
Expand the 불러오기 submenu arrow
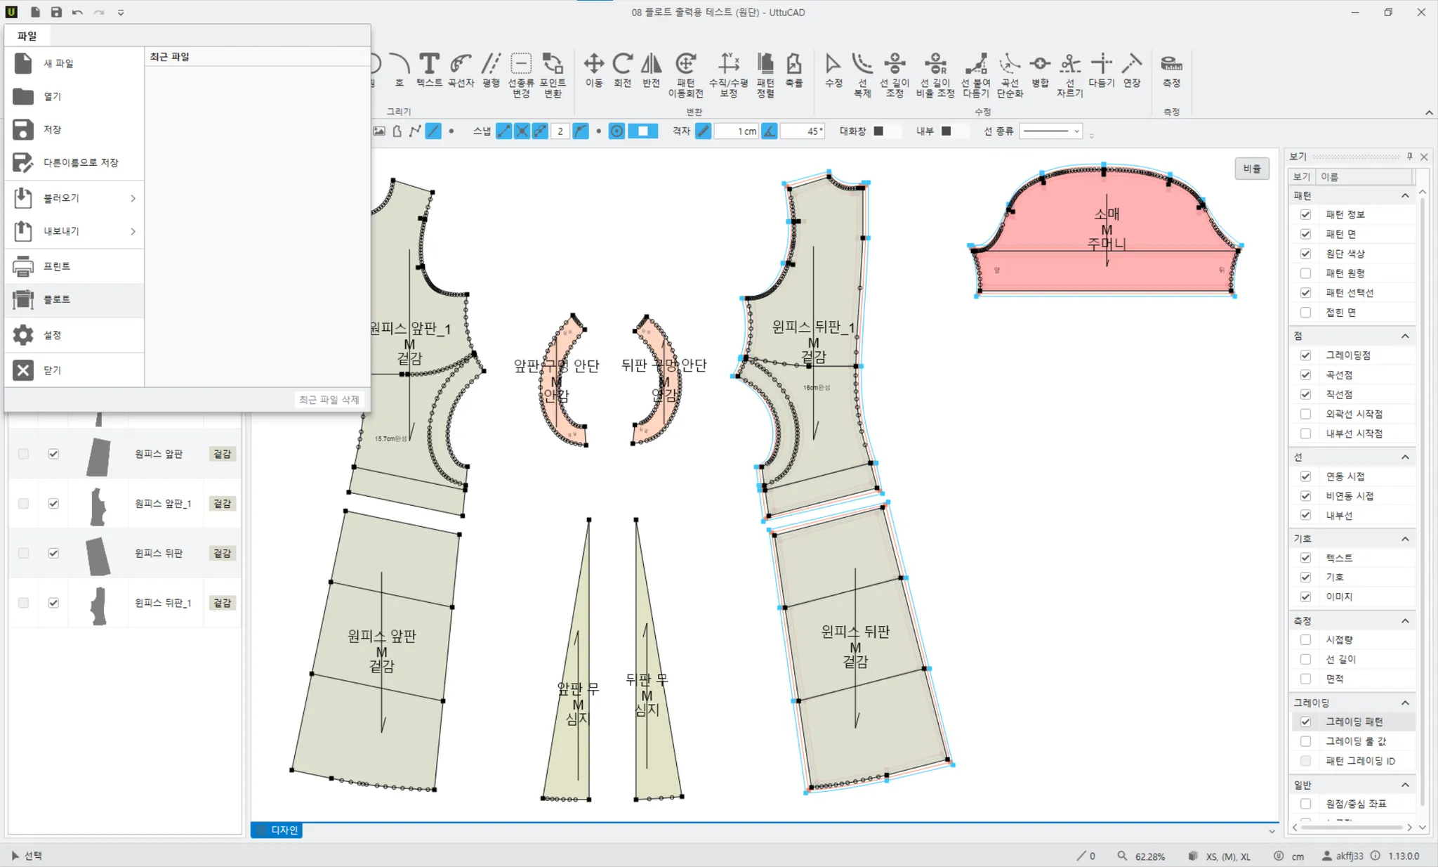[133, 198]
